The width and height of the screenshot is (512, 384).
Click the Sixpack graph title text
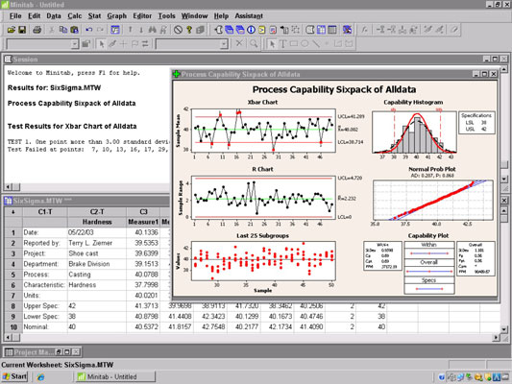coord(334,89)
